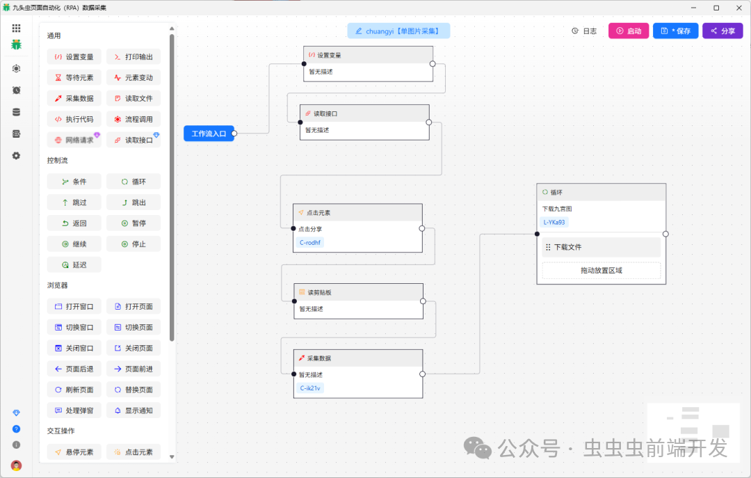Image resolution: width=751 pixels, height=478 pixels.
Task: Add the 循环 block from palette
Action: [x=134, y=182]
